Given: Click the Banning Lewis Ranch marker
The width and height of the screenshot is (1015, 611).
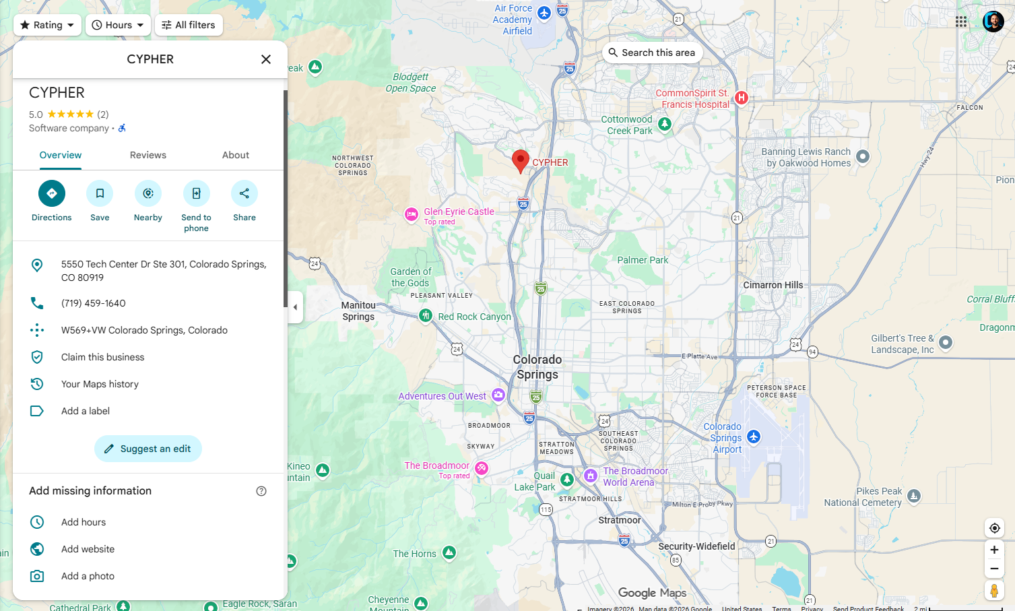Looking at the screenshot, I should 863,157.
